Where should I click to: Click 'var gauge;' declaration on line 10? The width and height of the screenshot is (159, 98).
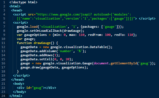26,39
